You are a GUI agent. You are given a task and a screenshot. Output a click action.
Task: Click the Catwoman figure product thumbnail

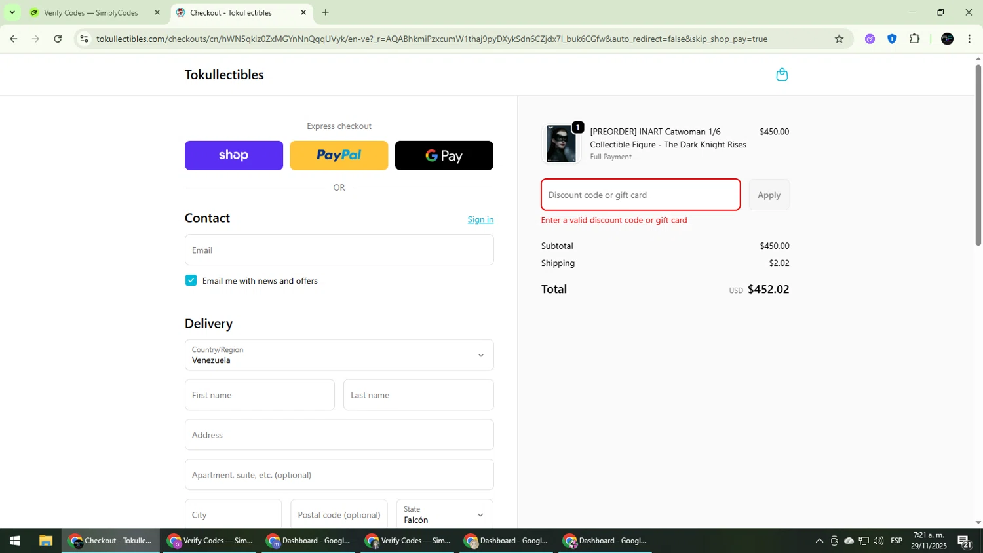tap(562, 143)
